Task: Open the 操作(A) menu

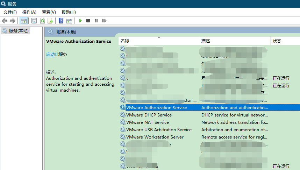Action: [29, 12]
